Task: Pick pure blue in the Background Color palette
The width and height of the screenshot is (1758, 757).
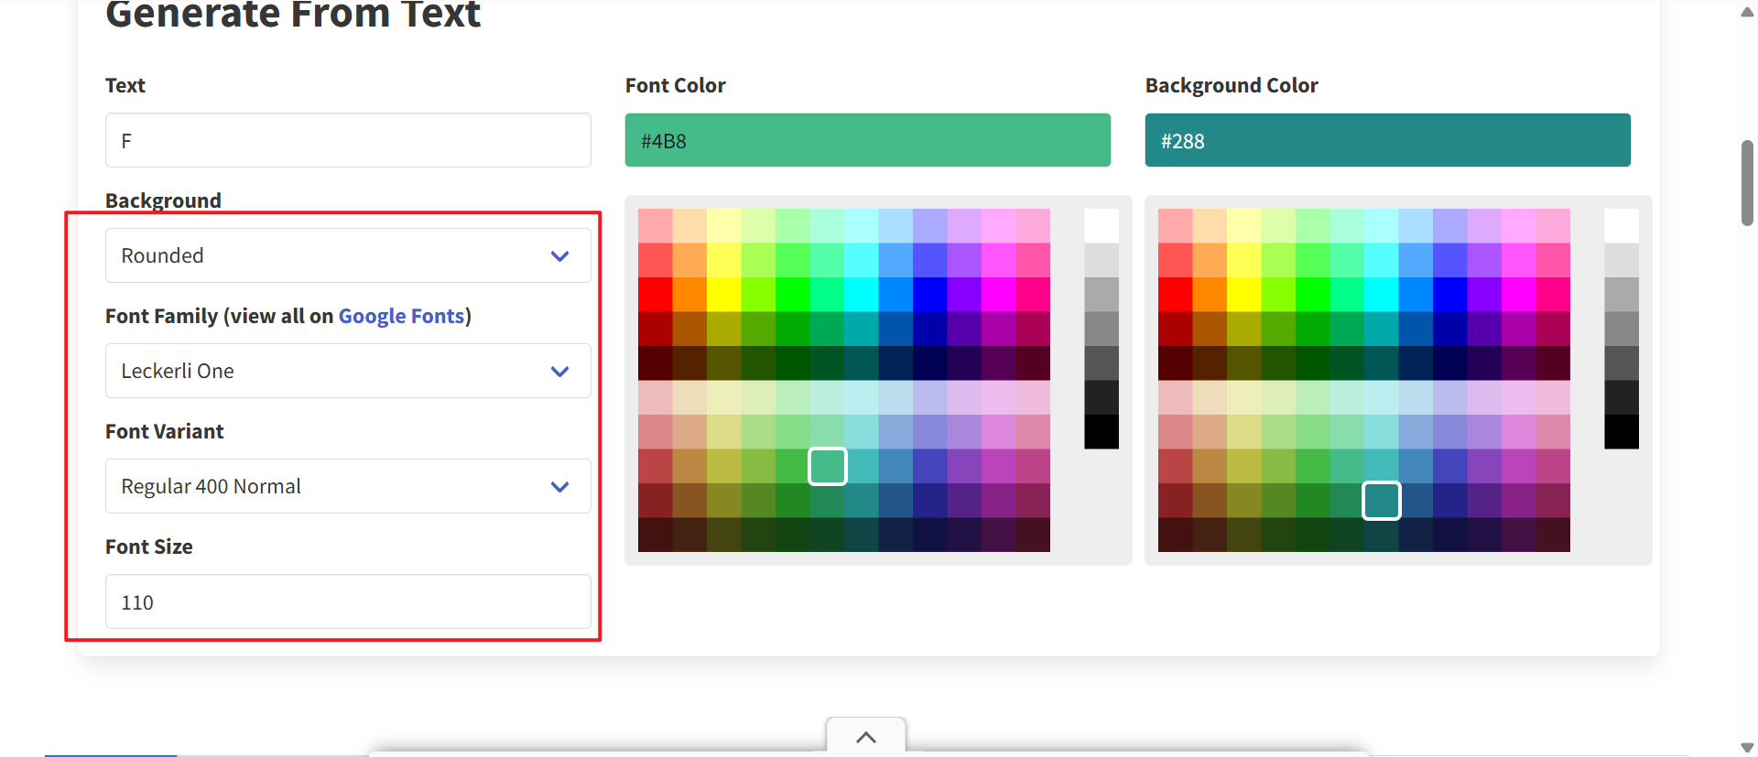Action: coord(1450,295)
